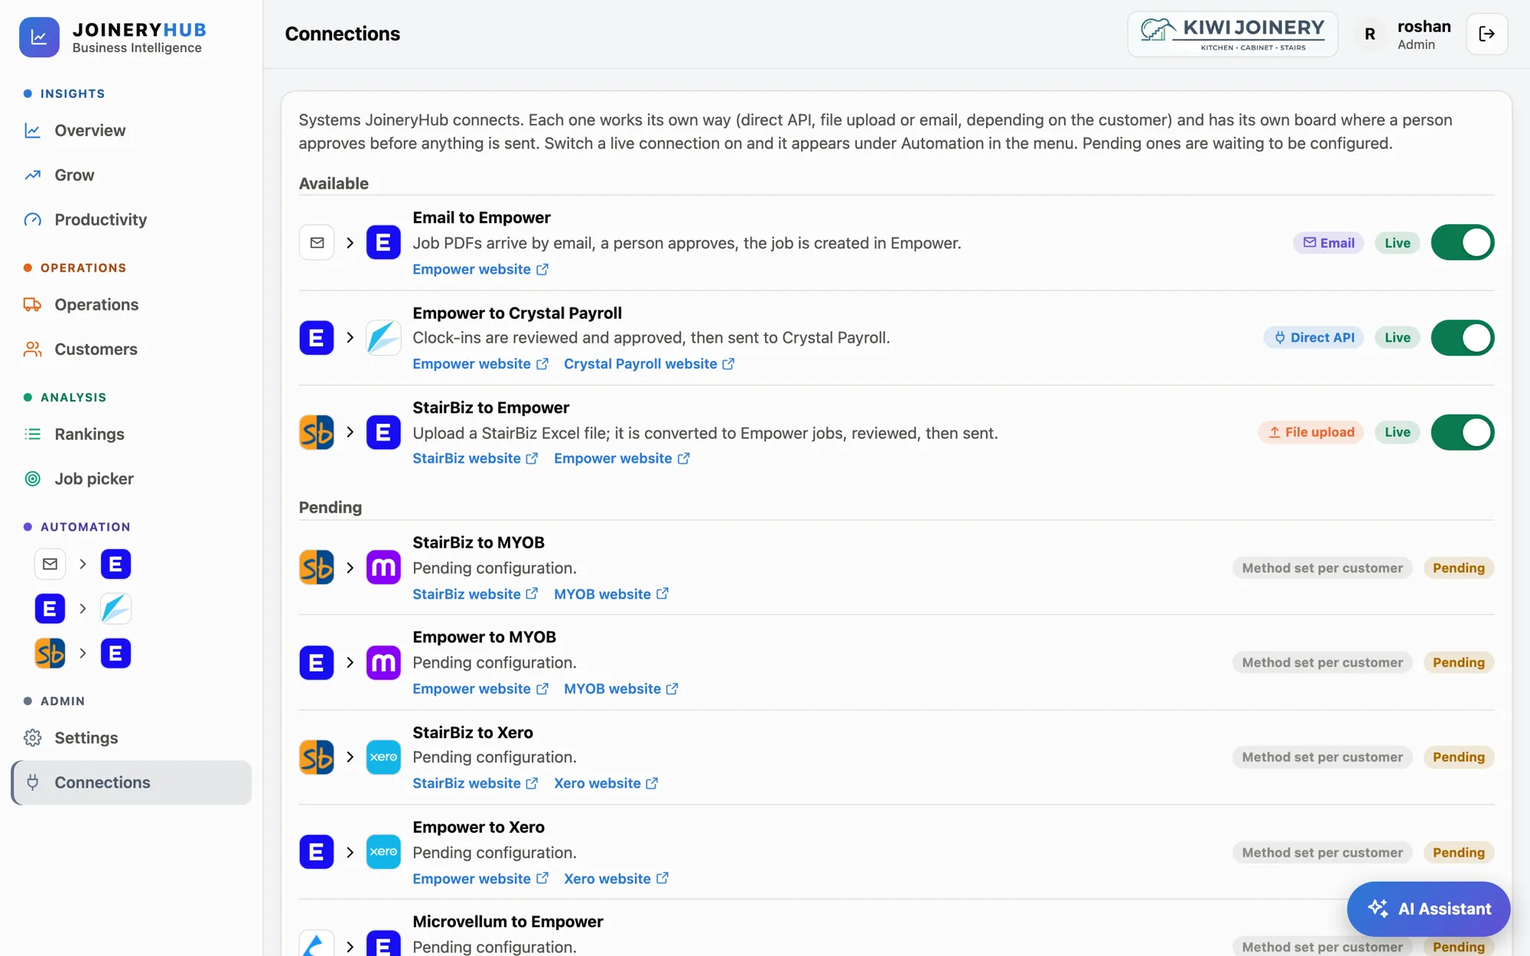
Task: Open the AI Assistant button
Action: click(x=1428, y=909)
